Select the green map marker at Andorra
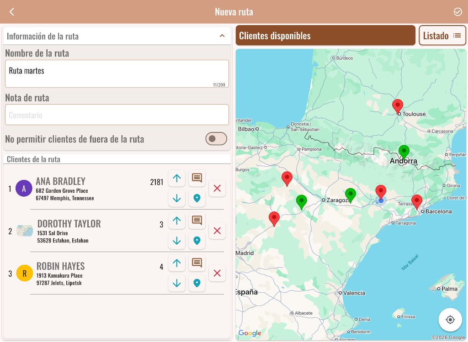 [x=404, y=152]
